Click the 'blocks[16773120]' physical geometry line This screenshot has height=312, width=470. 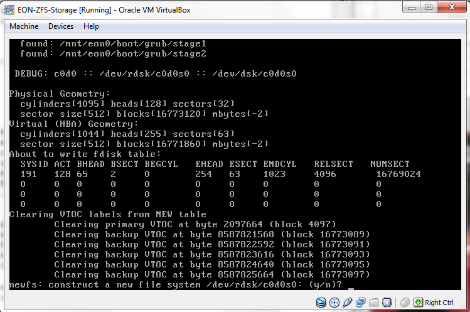point(144,114)
